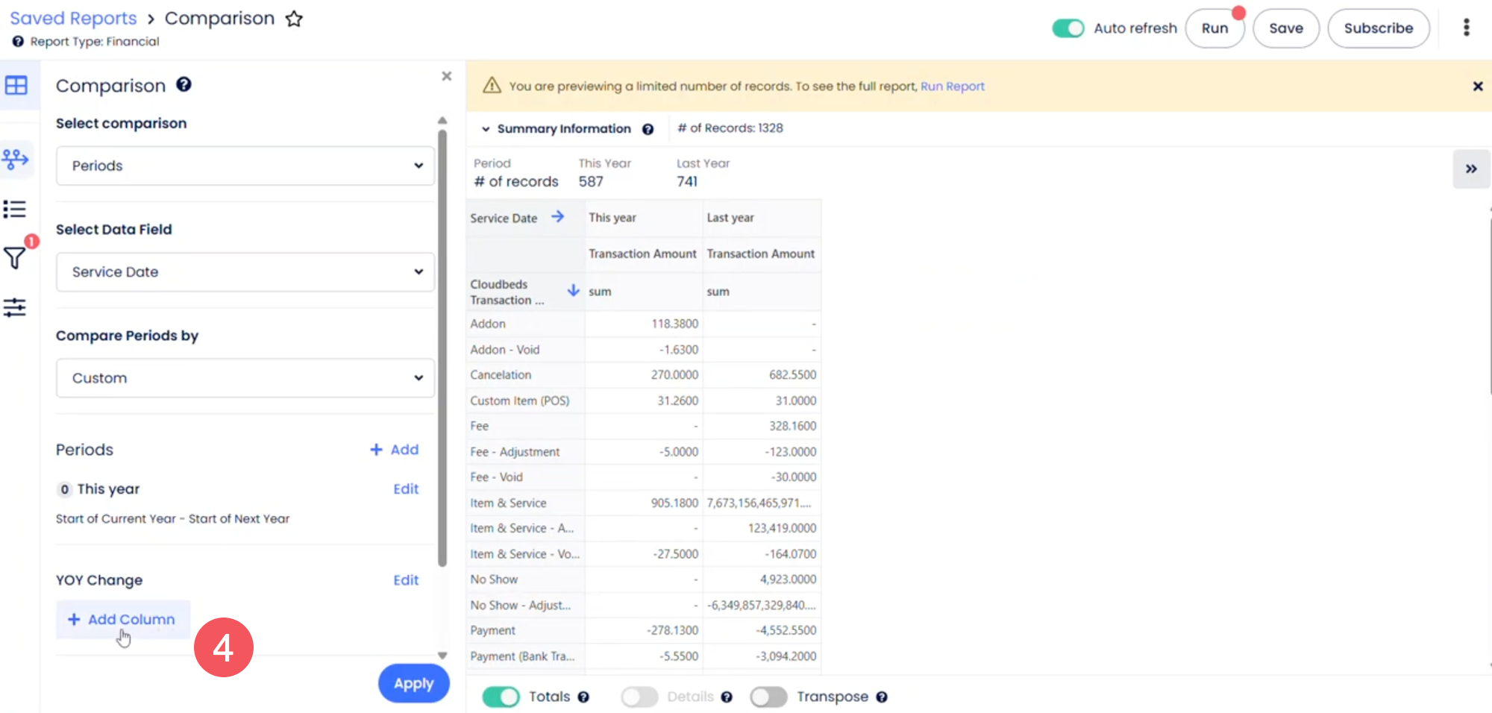Open the comparison sidebar icon
The image size is (1492, 713).
click(15, 159)
